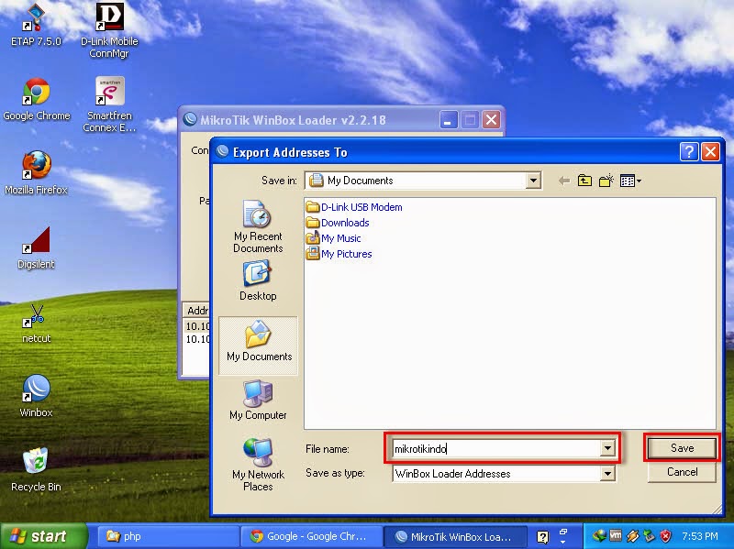Select the Digsilent desktop shortcut

click(x=36, y=247)
